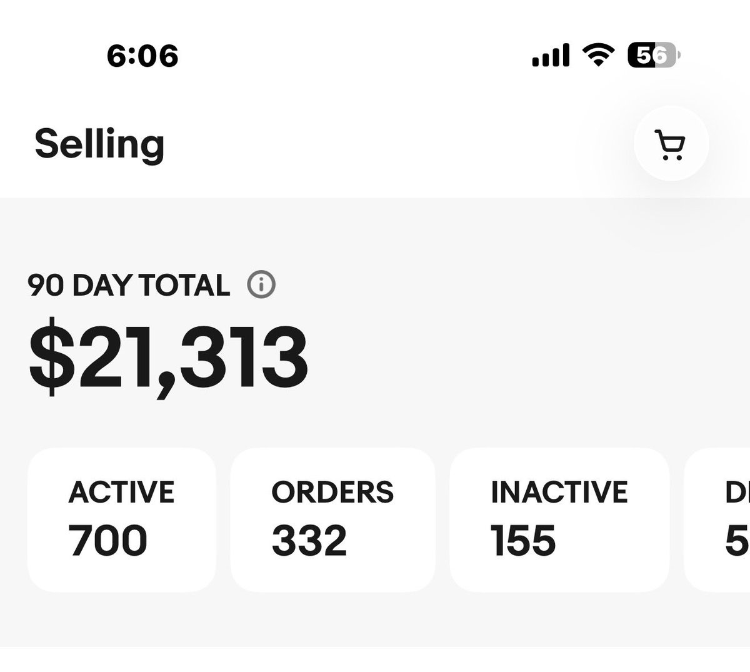Open the Inactive listings card
The width and height of the screenshot is (750, 672).
559,520
